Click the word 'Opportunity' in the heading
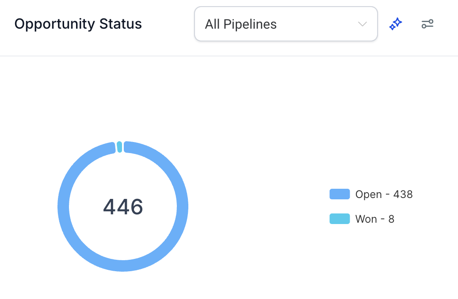Viewport: 458px width, 299px height. tap(55, 25)
